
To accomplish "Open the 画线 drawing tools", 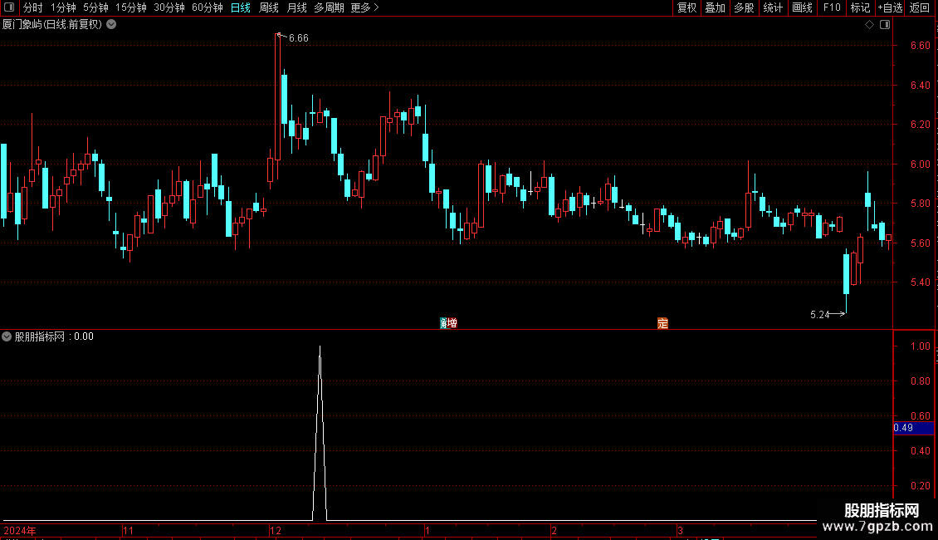I will [x=802, y=7].
